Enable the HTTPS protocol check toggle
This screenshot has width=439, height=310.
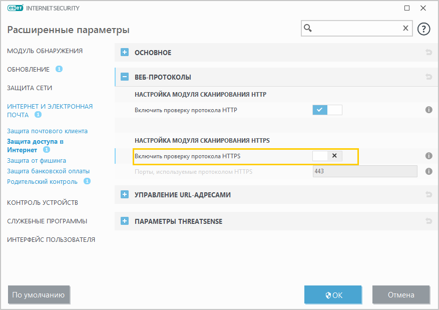tap(327, 156)
